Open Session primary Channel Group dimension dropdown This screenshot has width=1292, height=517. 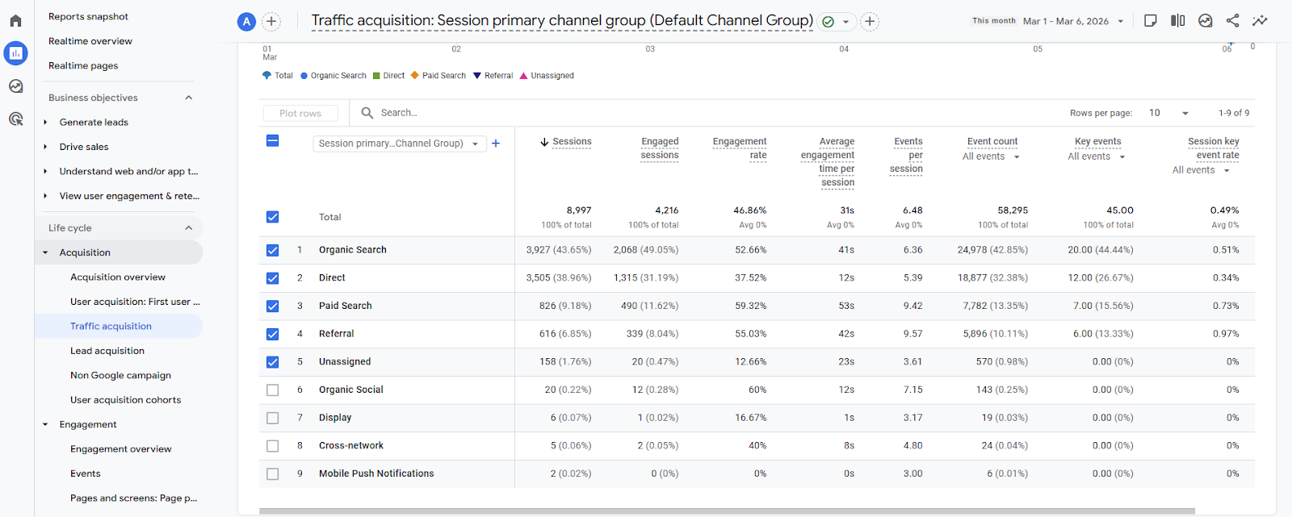[x=400, y=144]
